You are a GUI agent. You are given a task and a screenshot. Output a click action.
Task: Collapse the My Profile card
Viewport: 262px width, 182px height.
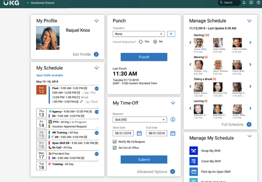[x=96, y=21]
